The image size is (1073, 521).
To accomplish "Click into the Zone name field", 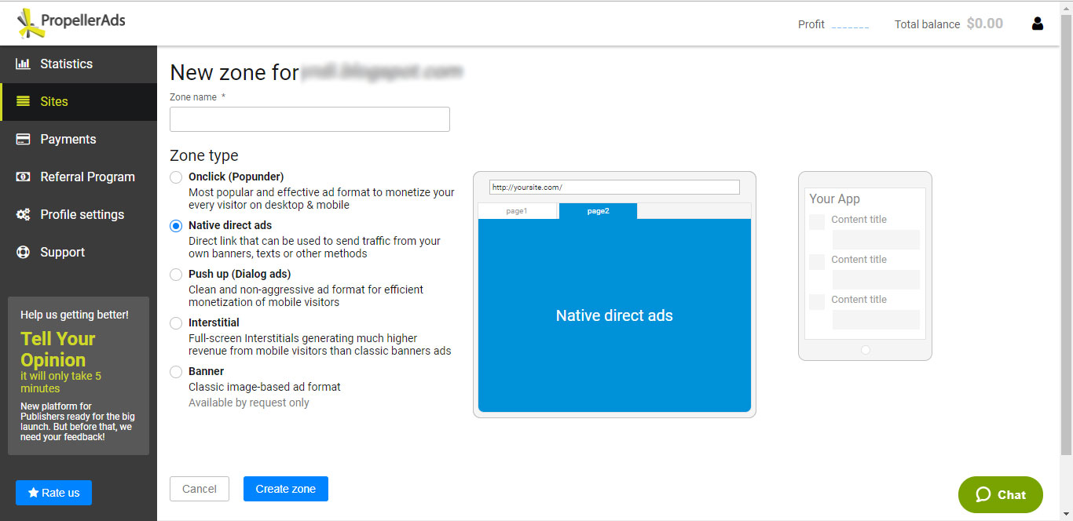I will [x=309, y=119].
